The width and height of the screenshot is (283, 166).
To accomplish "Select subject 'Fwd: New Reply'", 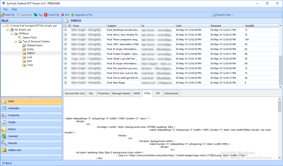I will click(x=116, y=83).
